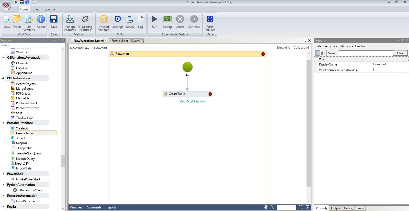Open Manage Features in the ribbon
Image resolution: width=409 pixels, height=211 pixels.
click(x=70, y=19)
